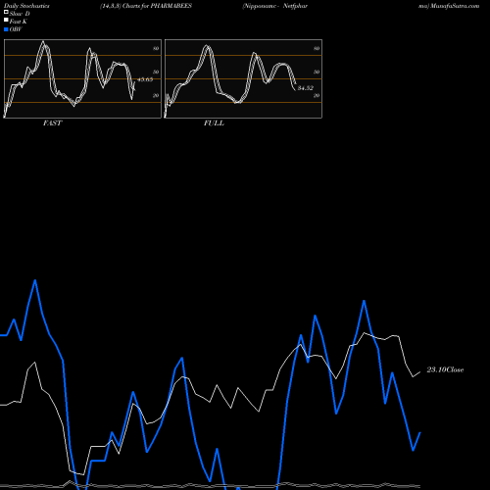Click the 23.10Close price label
This screenshot has height=490, width=490.
click(445, 369)
